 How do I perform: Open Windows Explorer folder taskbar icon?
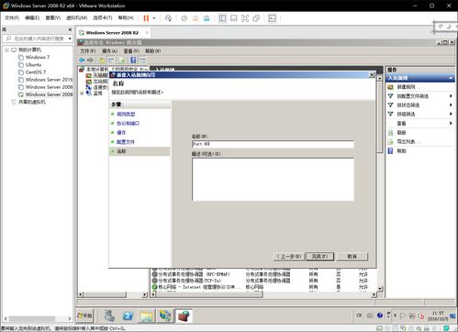click(x=147, y=315)
